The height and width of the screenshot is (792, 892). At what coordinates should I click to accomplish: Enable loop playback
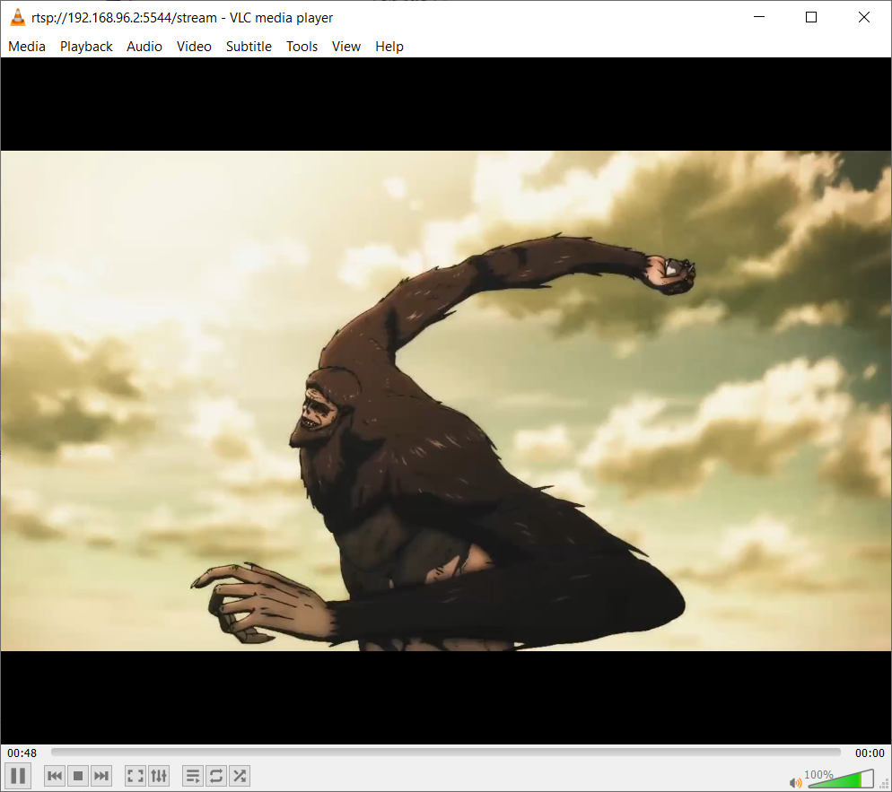point(215,775)
